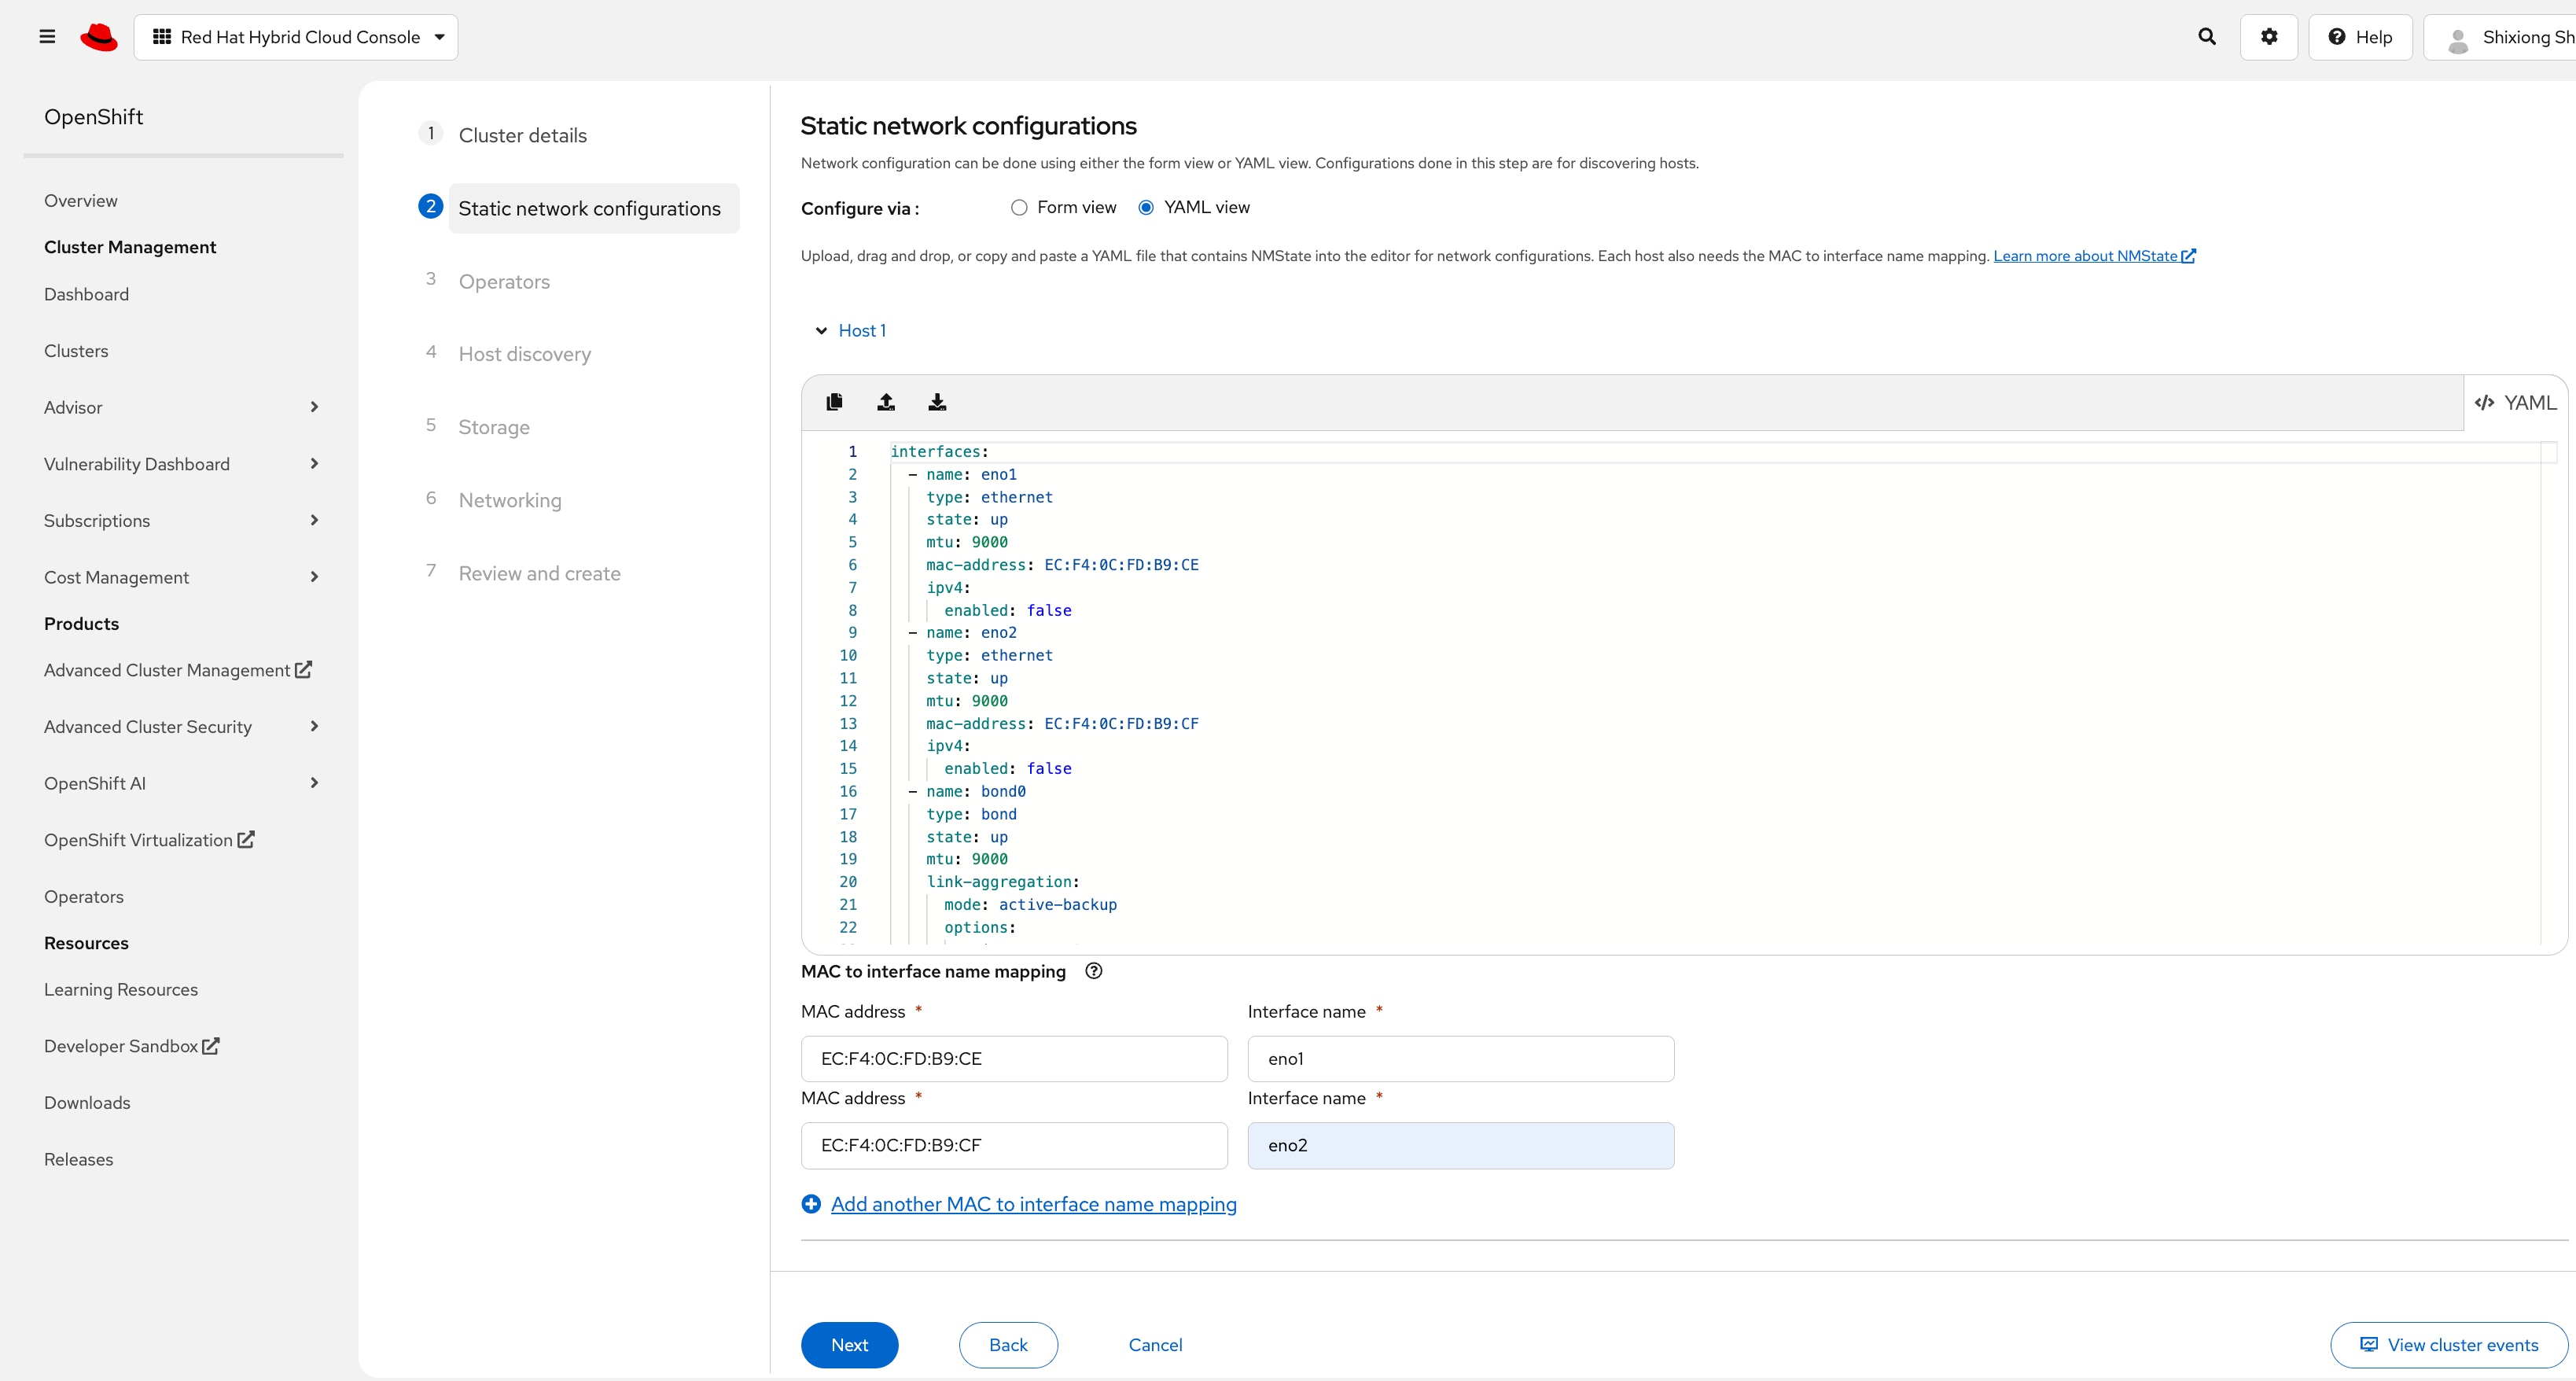Click 'mode: active-backup' line in editor
The height and width of the screenshot is (1381, 2576).
click(1030, 905)
